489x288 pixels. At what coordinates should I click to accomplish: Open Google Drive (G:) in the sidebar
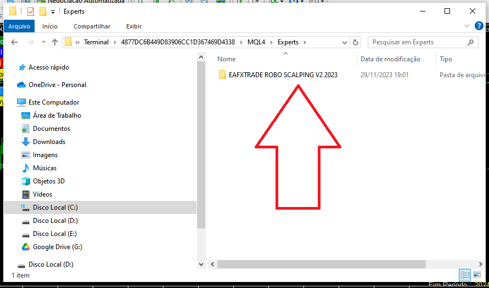coord(57,247)
